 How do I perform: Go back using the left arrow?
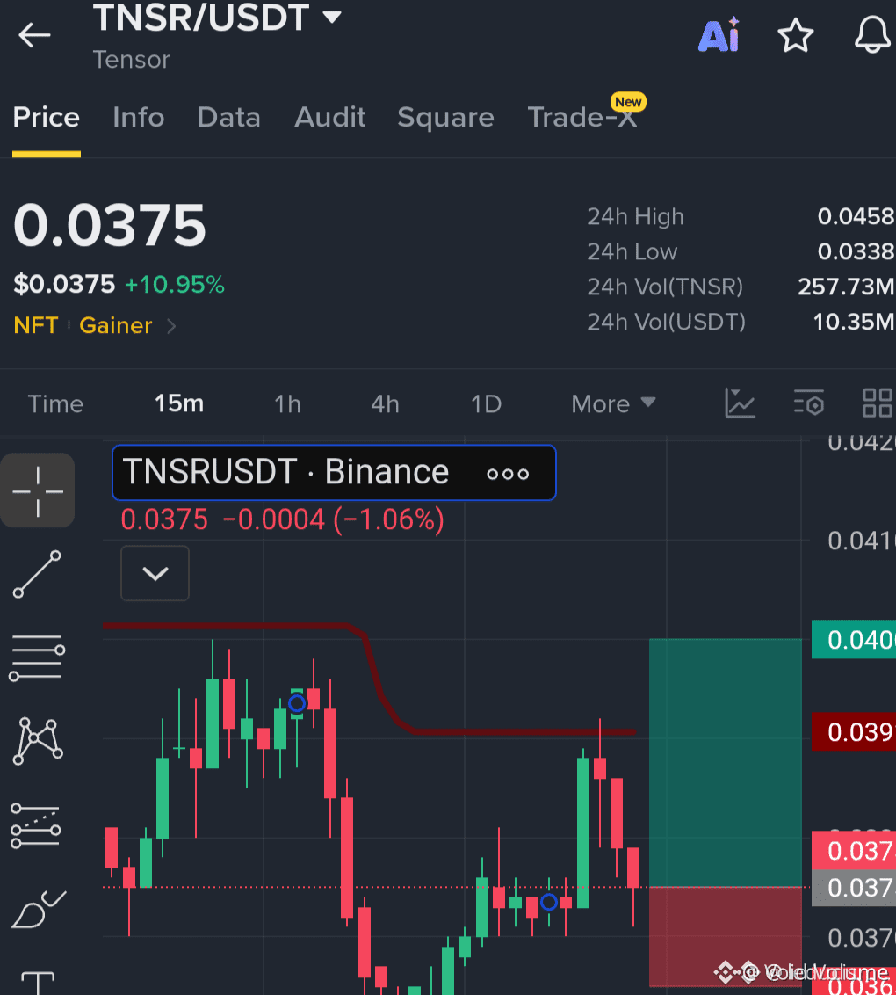click(x=34, y=35)
